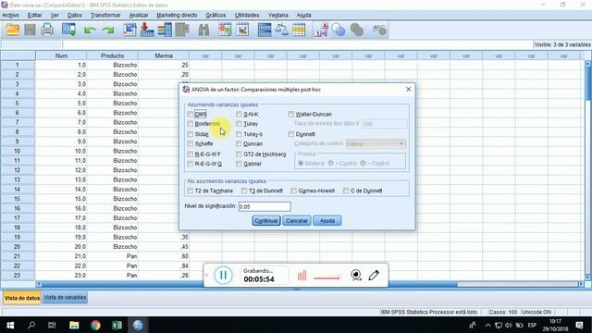Open data file with folder icon
The width and height of the screenshot is (592, 333).
[12, 30]
